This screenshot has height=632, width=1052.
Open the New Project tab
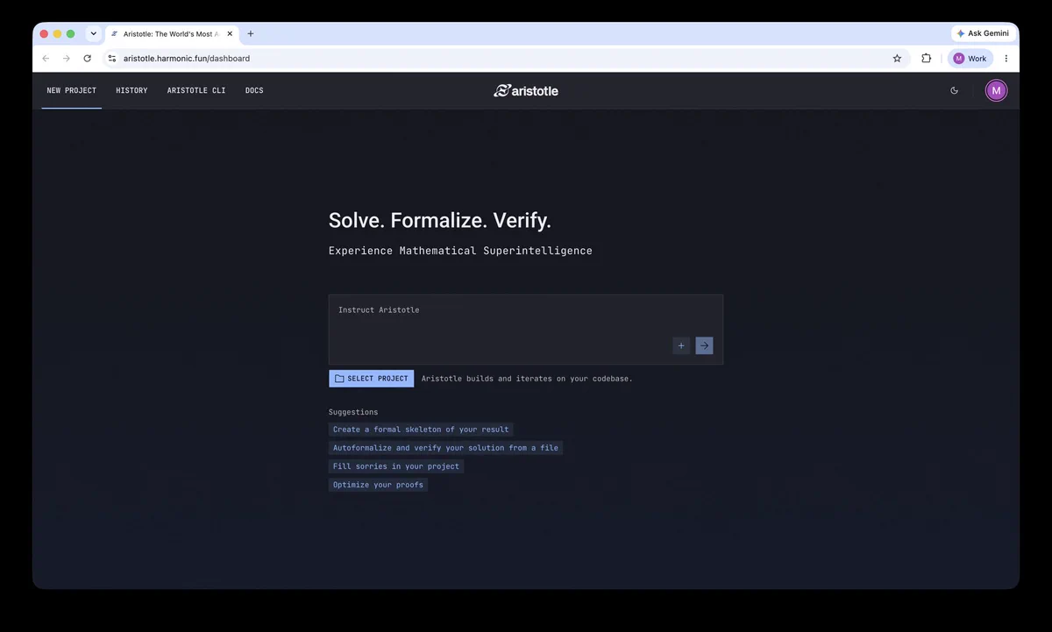pyautogui.click(x=72, y=90)
